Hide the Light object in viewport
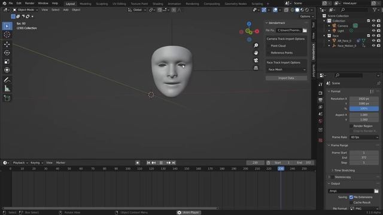 click(373, 30)
